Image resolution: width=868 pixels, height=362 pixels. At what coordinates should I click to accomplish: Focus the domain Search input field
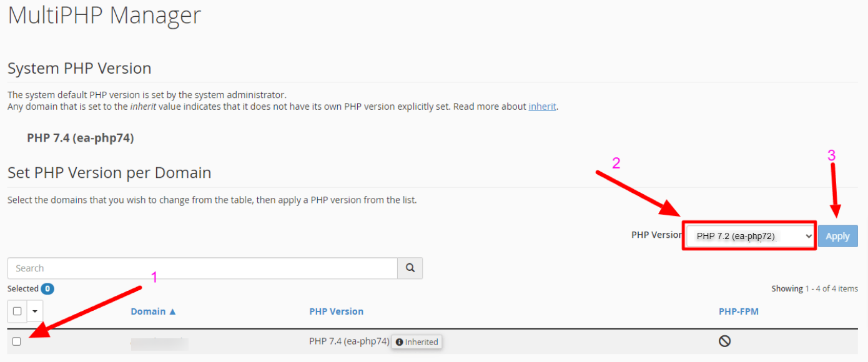(x=202, y=268)
